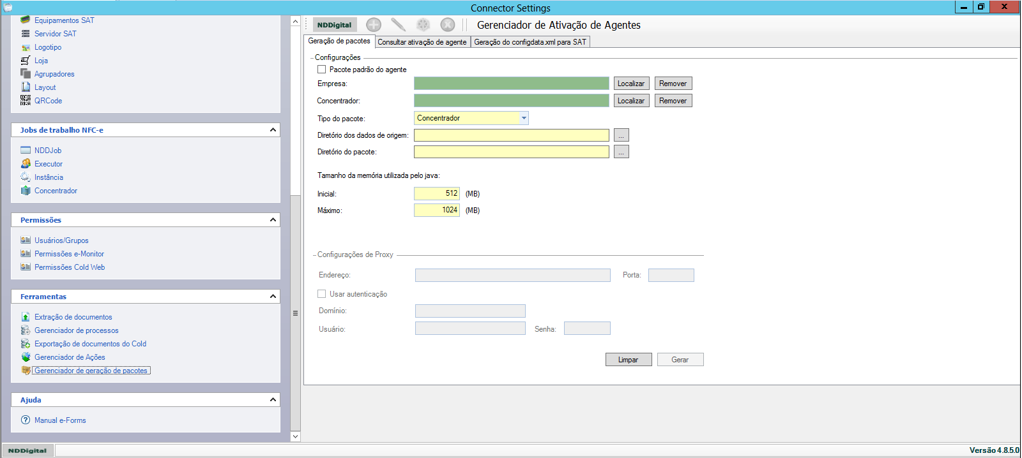Viewport: 1022px width, 458px height.
Task: Click the edit pencil toolbar icon
Action: pos(398,25)
